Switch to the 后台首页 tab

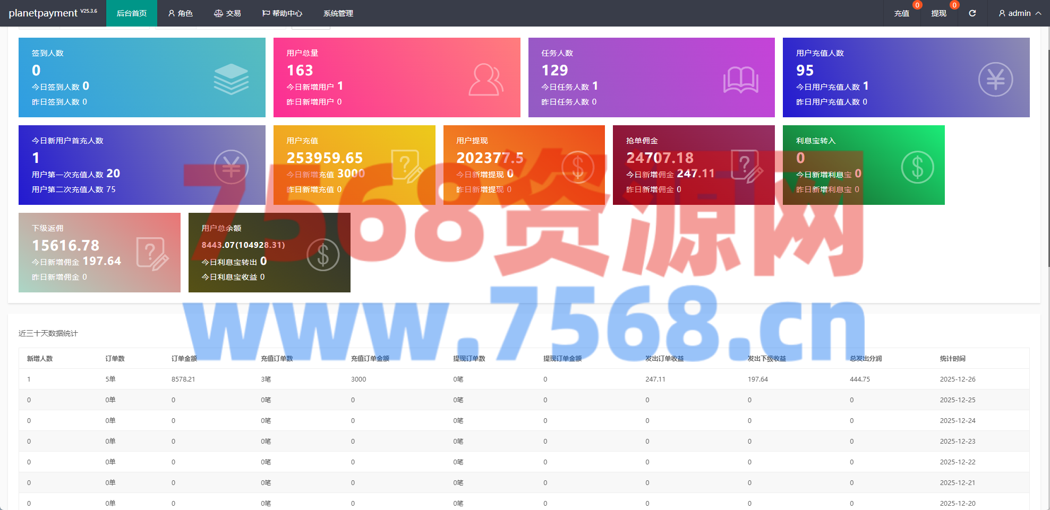pos(131,13)
